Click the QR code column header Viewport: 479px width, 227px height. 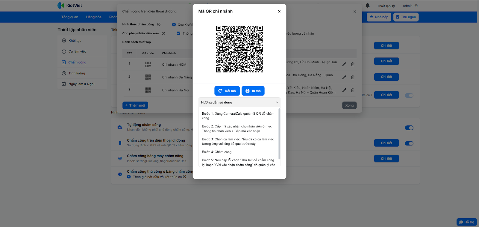pyautogui.click(x=148, y=53)
